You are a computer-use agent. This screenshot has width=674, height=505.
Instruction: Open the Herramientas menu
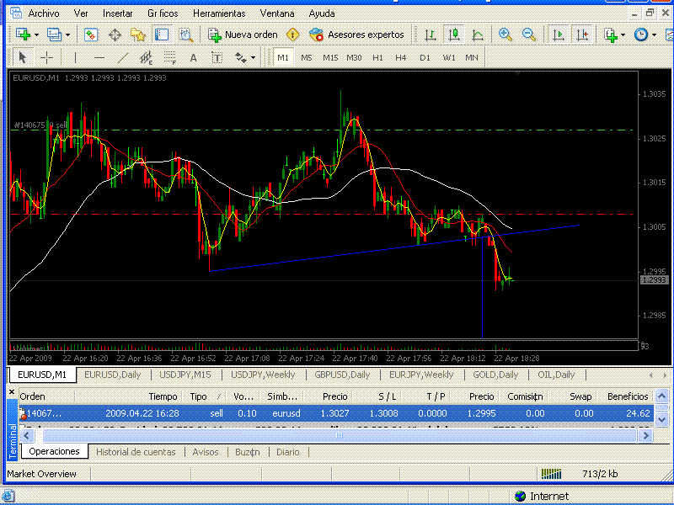[x=218, y=13]
